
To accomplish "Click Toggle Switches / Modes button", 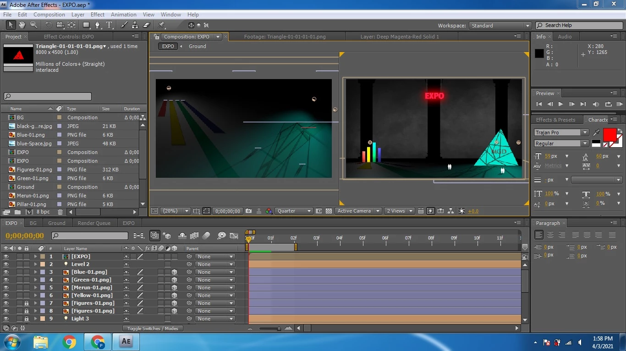I will point(153,328).
